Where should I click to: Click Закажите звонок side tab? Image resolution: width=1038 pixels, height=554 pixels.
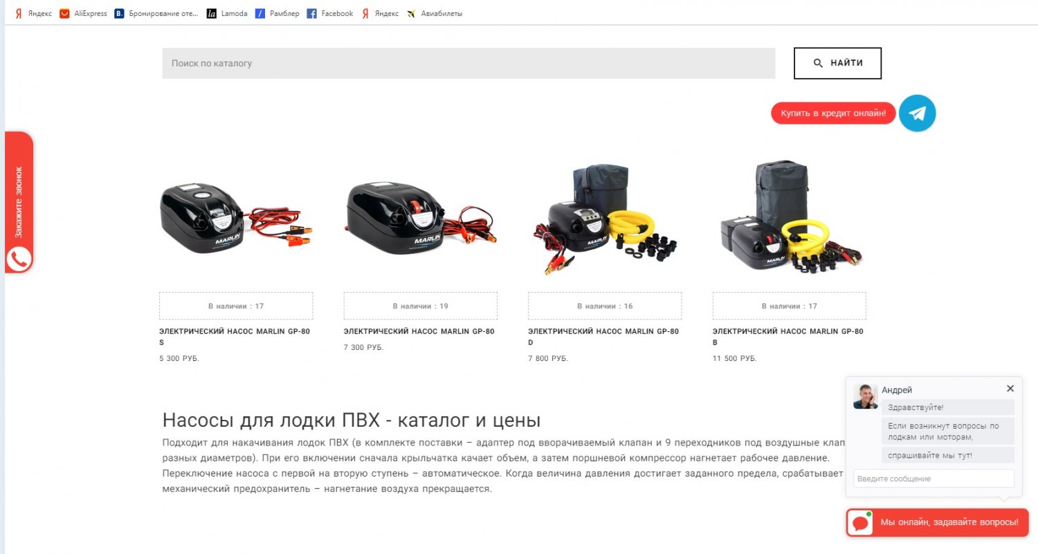pos(19,202)
